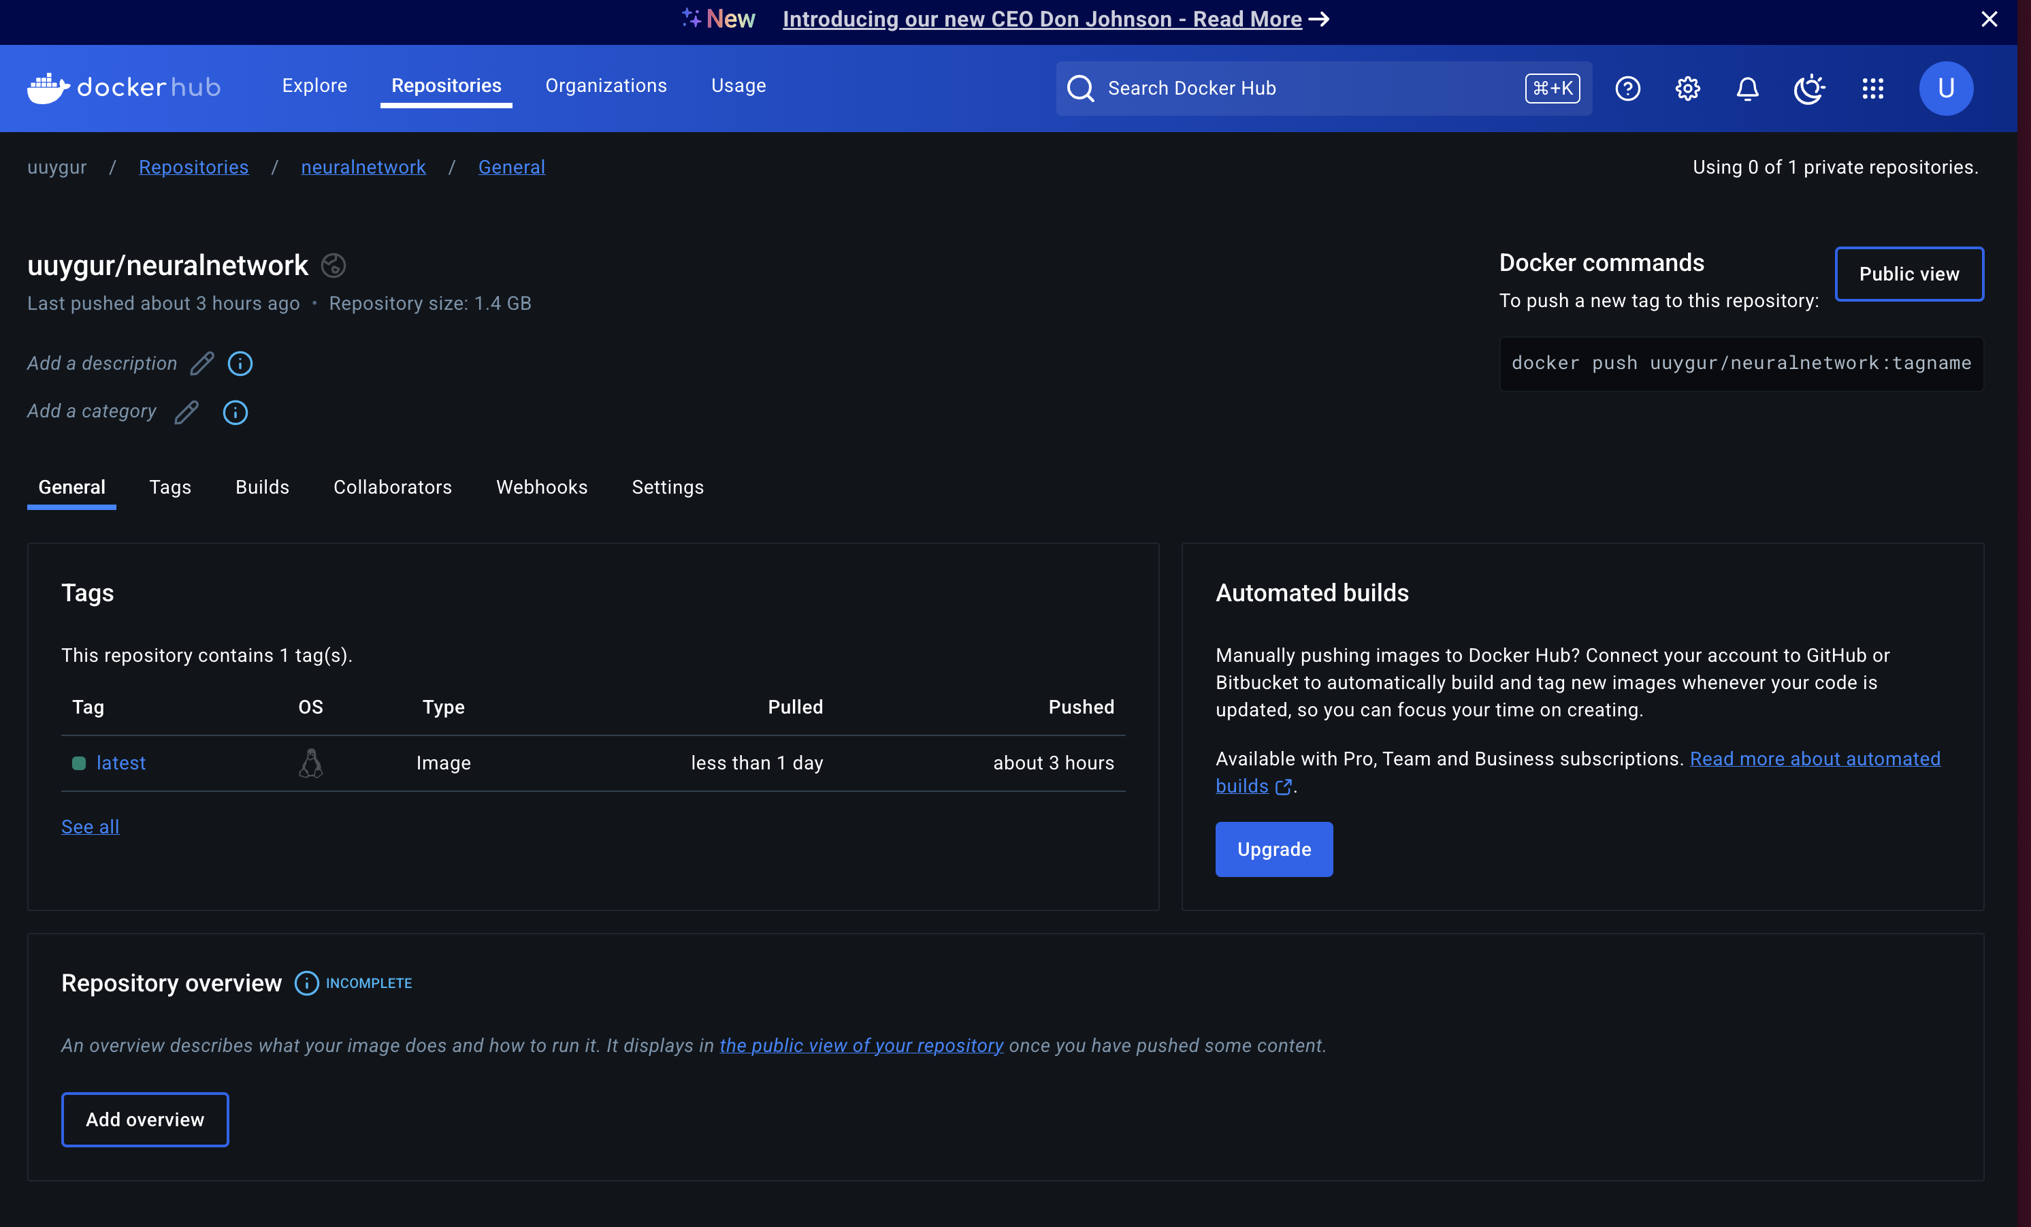The height and width of the screenshot is (1227, 2031).
Task: Open notifications bell icon
Action: tap(1747, 89)
